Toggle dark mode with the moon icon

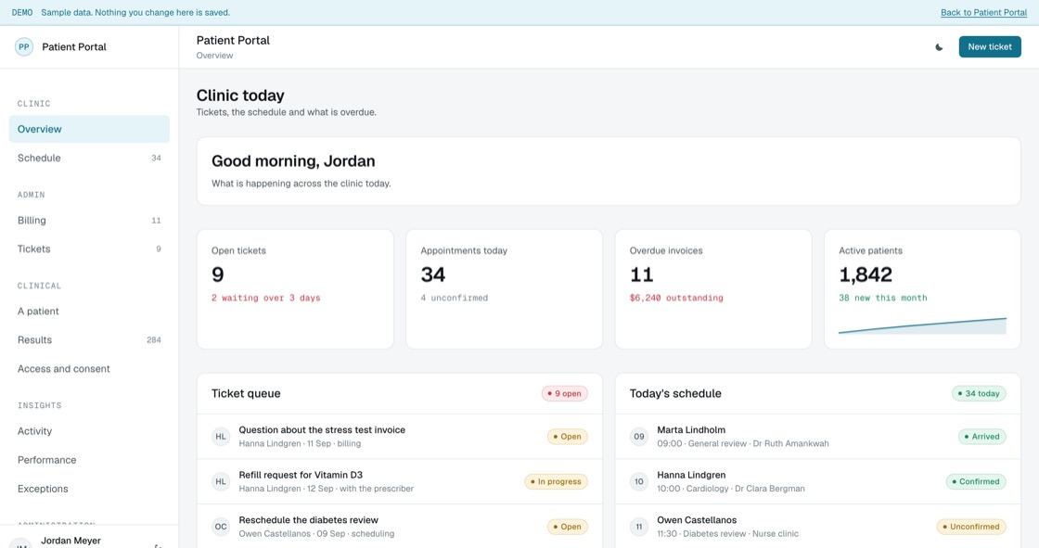939,47
